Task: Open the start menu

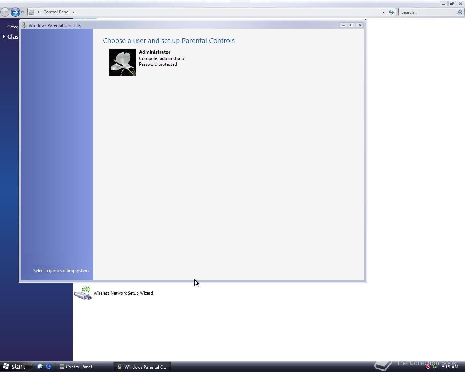Action: tap(15, 367)
